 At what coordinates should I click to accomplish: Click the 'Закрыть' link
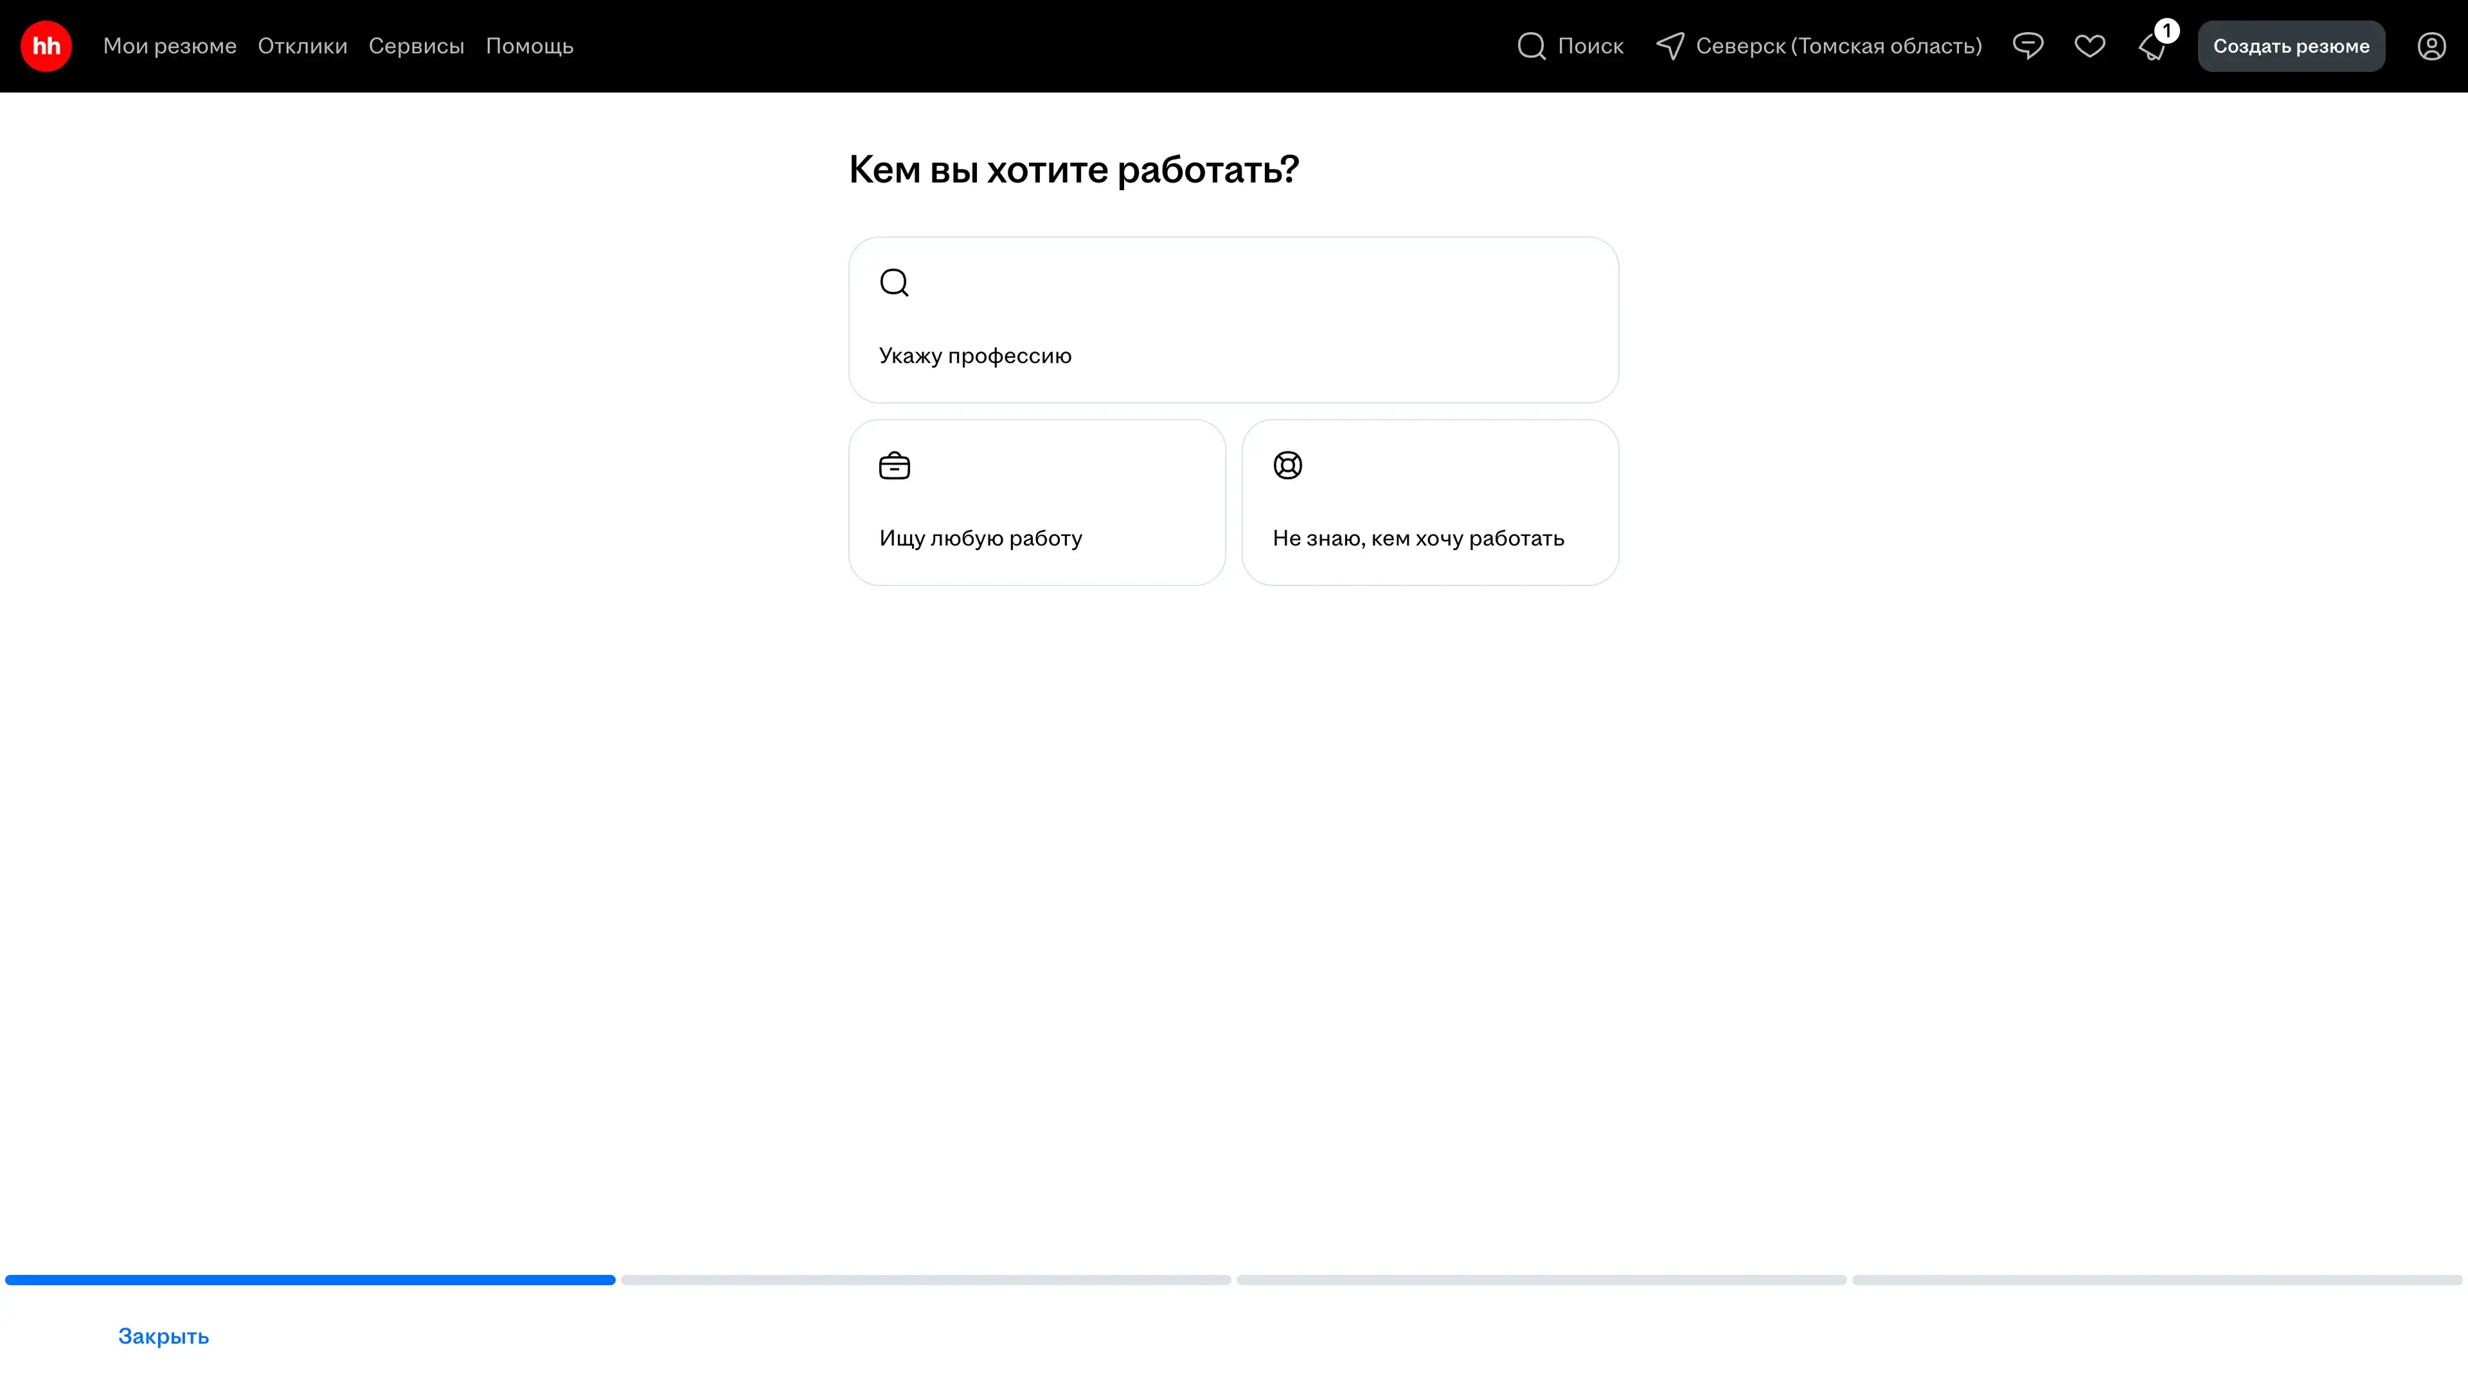(x=163, y=1335)
